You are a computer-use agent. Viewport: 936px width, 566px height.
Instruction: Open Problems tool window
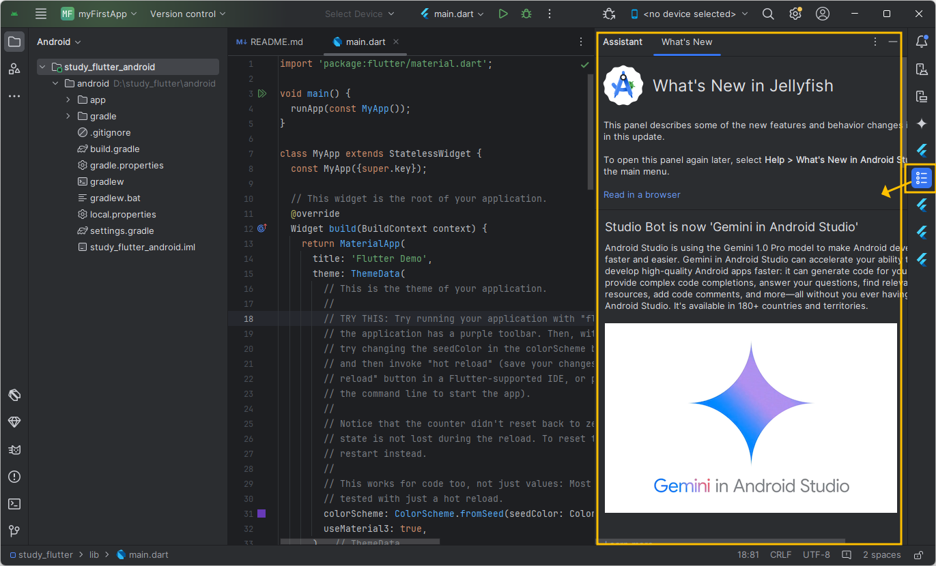(14, 477)
